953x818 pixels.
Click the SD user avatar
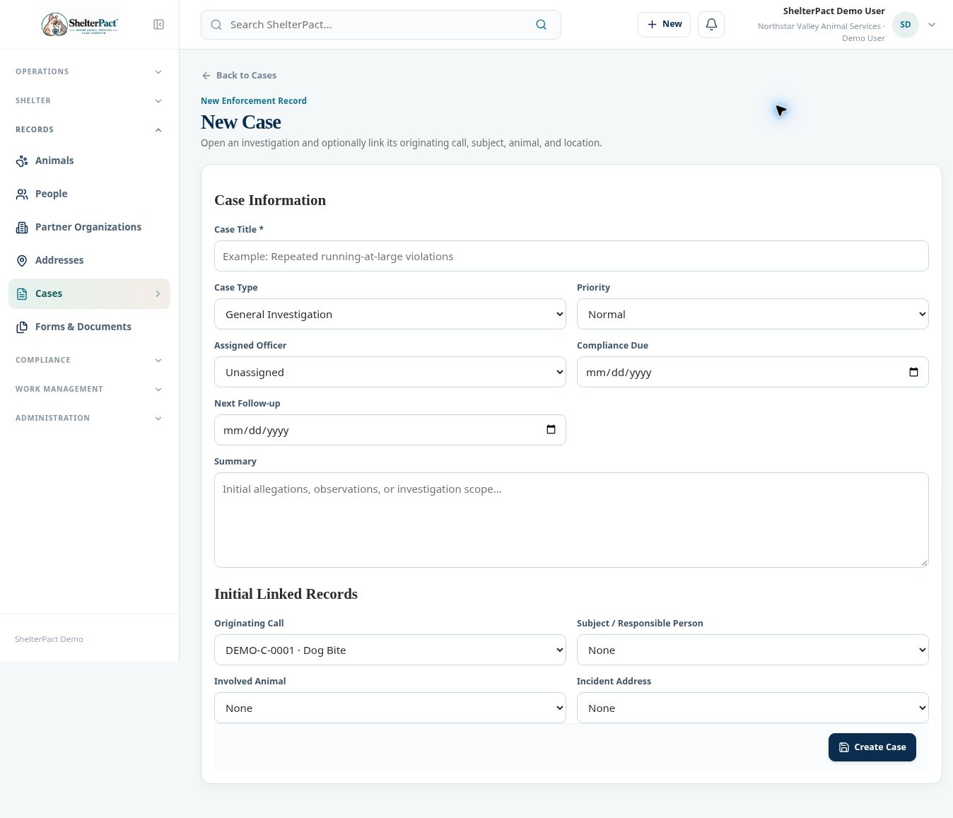click(905, 25)
